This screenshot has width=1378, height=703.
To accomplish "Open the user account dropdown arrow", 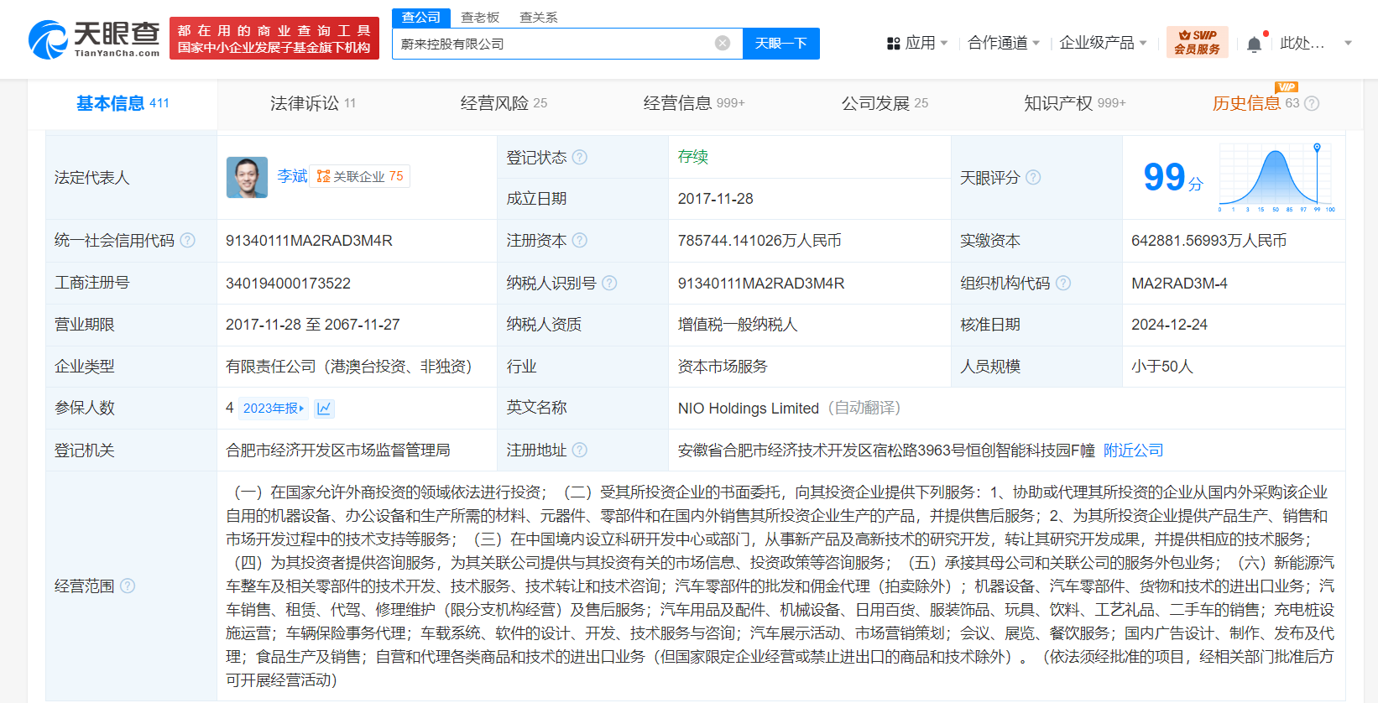I will (1348, 43).
